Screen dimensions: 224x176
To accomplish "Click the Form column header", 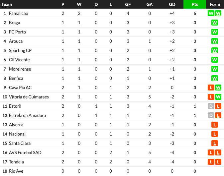I will click(x=215, y=4).
